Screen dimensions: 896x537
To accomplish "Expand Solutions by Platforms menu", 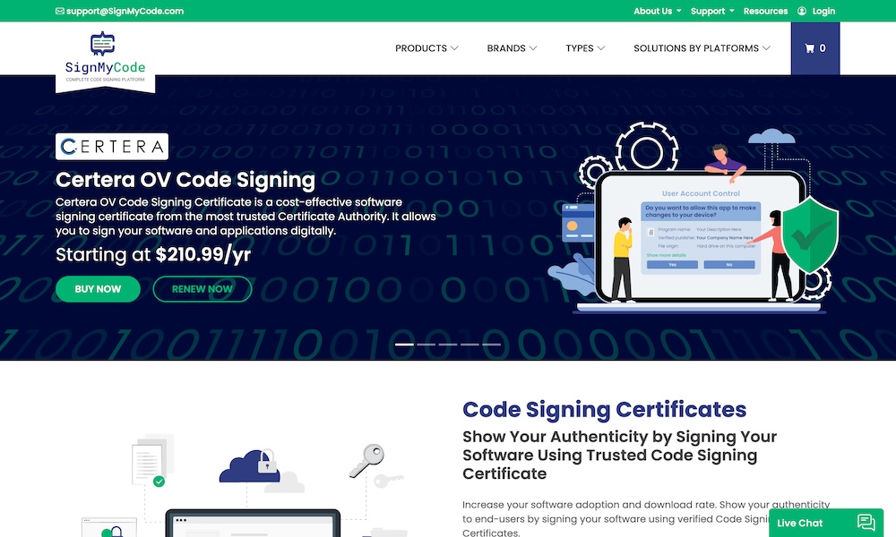I will pos(702,48).
